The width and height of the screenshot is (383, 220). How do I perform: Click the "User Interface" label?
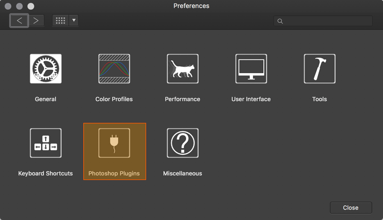coord(251,99)
